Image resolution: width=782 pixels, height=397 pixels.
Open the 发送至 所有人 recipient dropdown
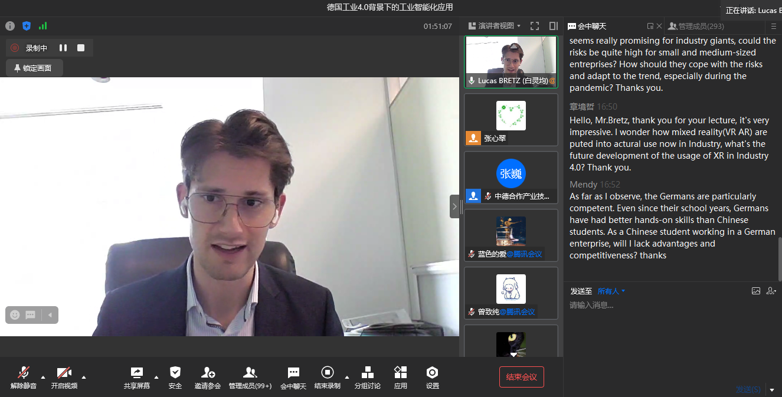[611, 291]
